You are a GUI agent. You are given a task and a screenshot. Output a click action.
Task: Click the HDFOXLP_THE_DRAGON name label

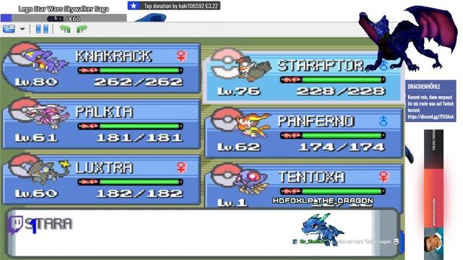click(323, 201)
